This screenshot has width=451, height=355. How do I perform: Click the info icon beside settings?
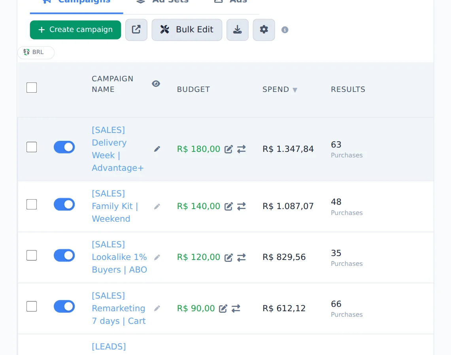tap(285, 30)
